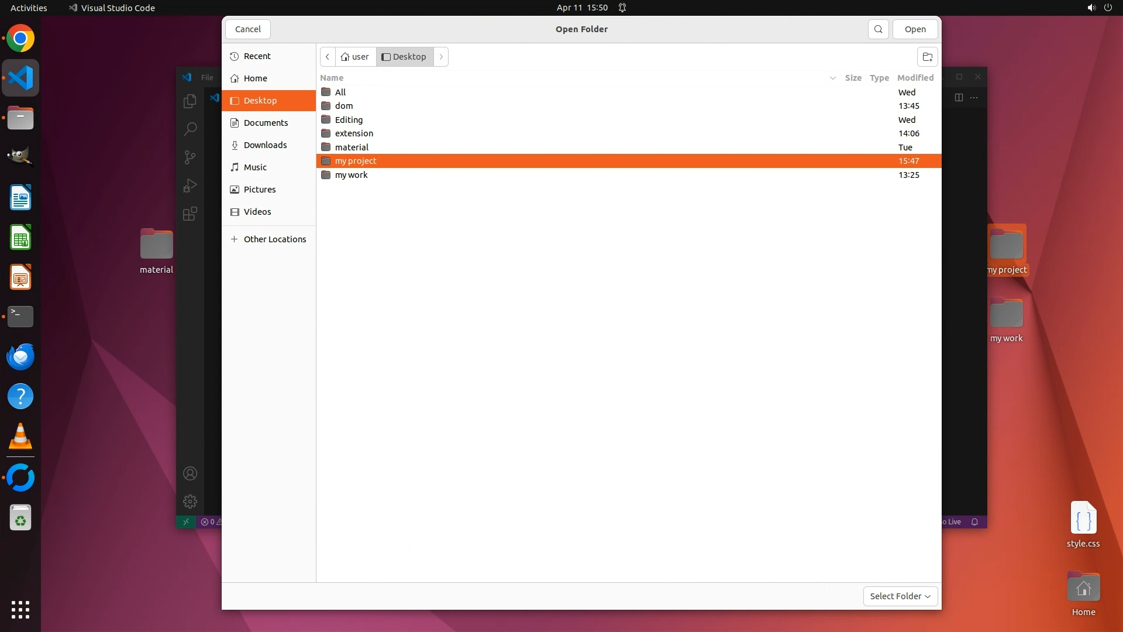The height and width of the screenshot is (632, 1123).
Task: Click the search icon in dialog header
Action: click(878, 29)
